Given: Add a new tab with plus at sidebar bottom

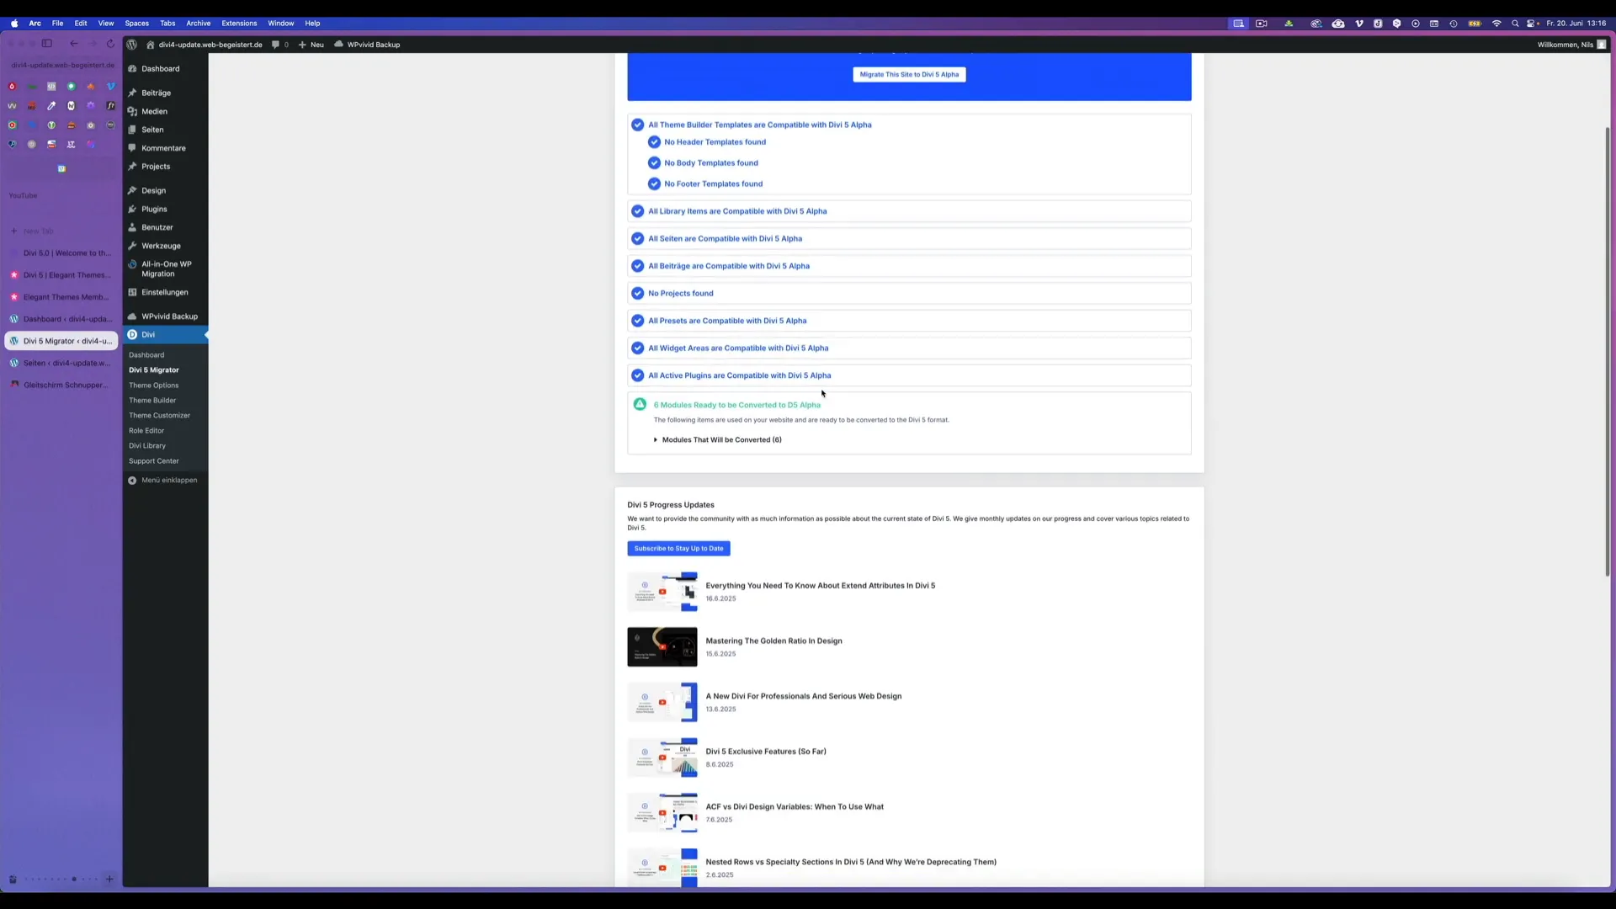Looking at the screenshot, I should click(x=109, y=880).
